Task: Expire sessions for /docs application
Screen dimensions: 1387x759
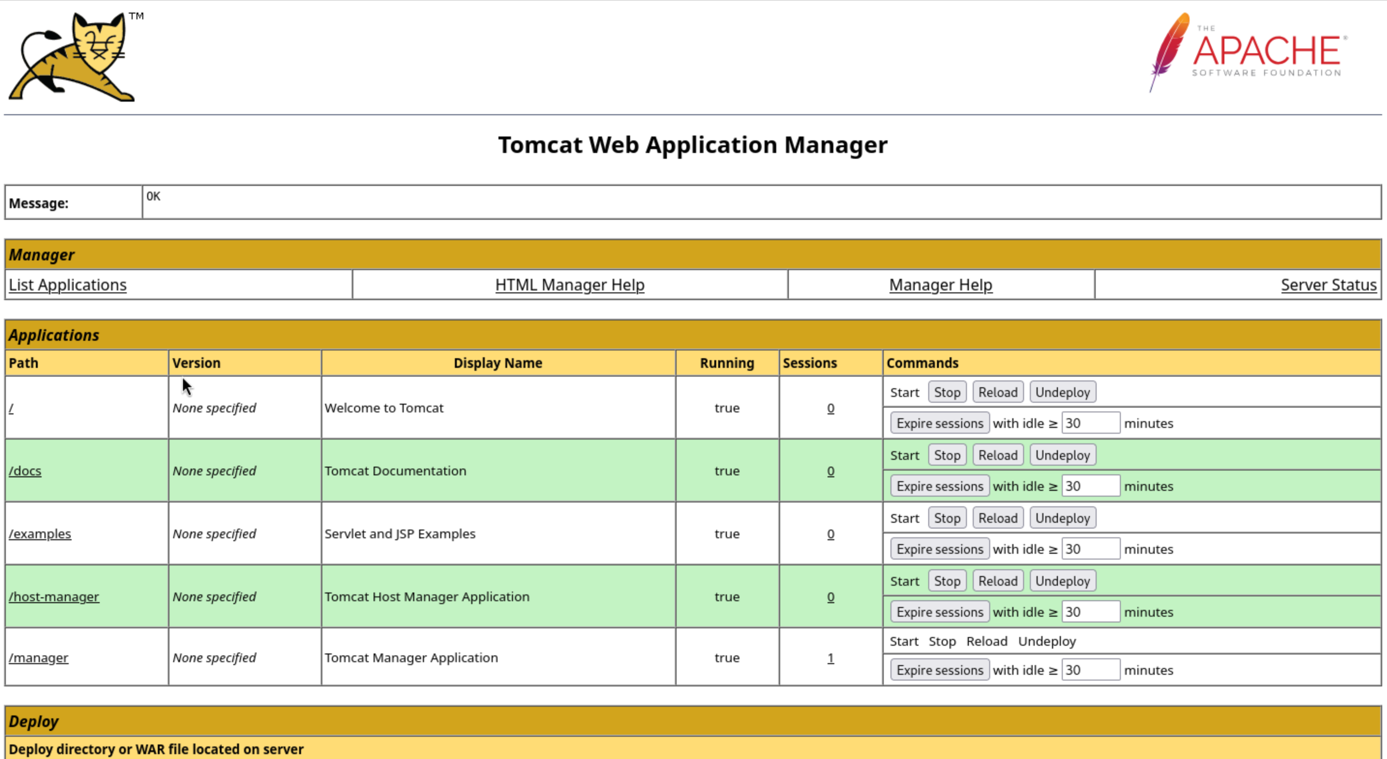Action: [939, 486]
